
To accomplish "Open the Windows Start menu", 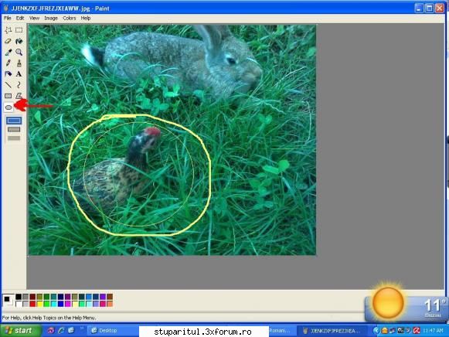I will point(20,331).
